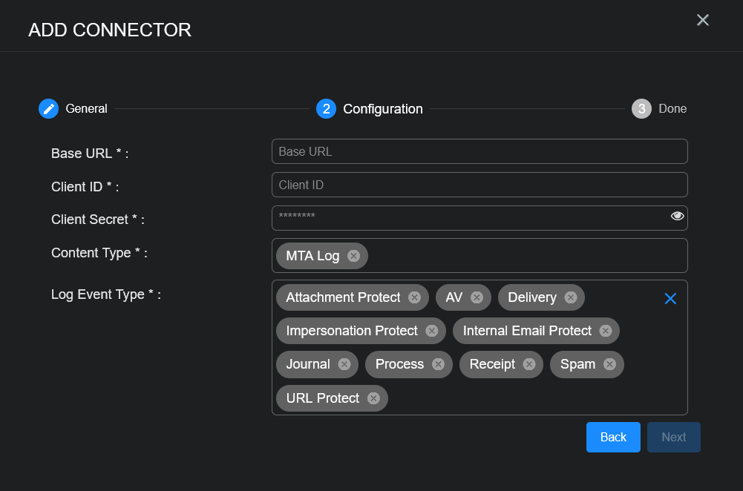Remove the Impersonation Protect tag
Viewport: 743px width, 491px height.
point(431,331)
